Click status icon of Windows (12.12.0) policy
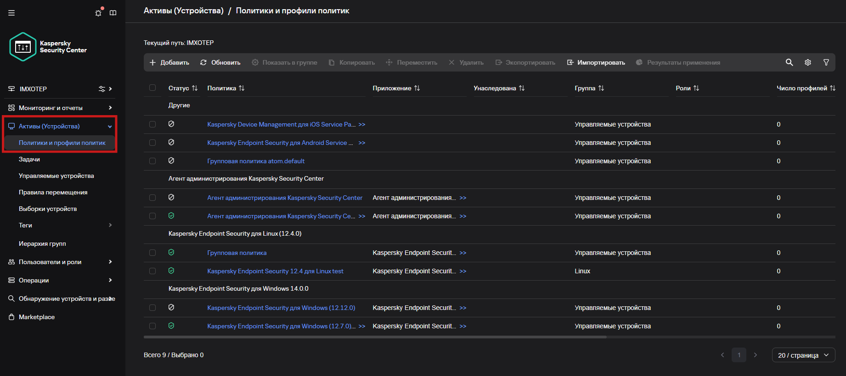Image resolution: width=846 pixels, height=376 pixels. pyautogui.click(x=171, y=307)
